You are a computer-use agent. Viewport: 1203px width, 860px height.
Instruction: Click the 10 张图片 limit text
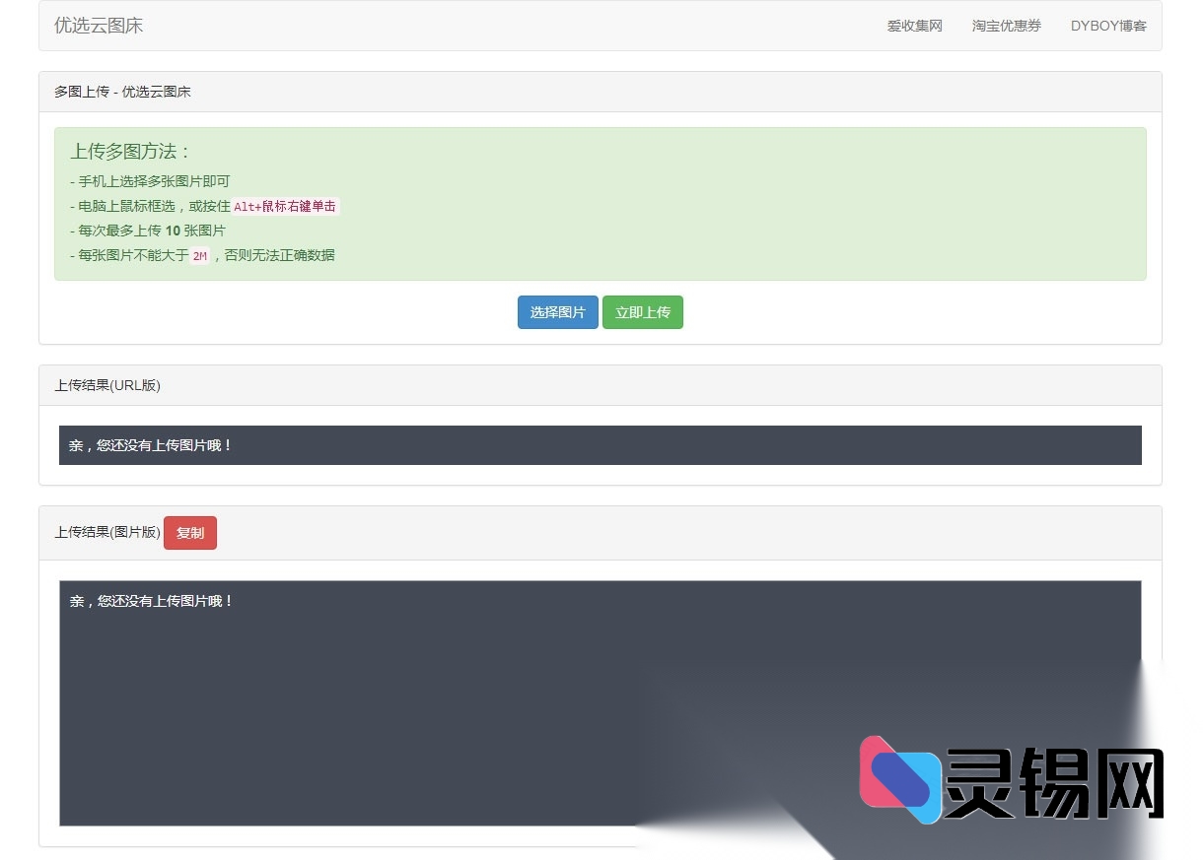[x=197, y=231]
